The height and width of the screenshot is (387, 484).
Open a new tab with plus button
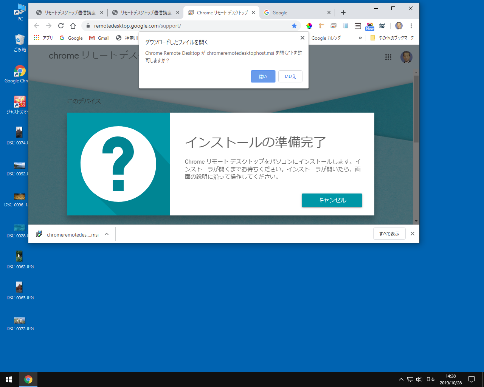[x=343, y=12]
